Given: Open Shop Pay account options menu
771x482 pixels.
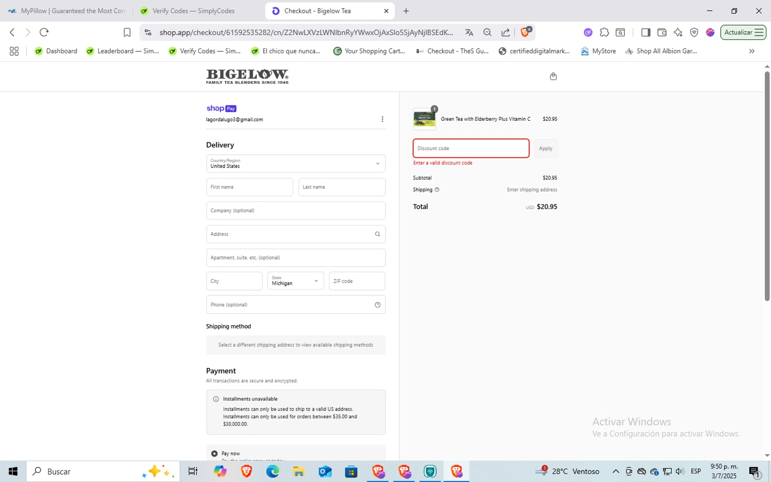Looking at the screenshot, I should (x=382, y=119).
